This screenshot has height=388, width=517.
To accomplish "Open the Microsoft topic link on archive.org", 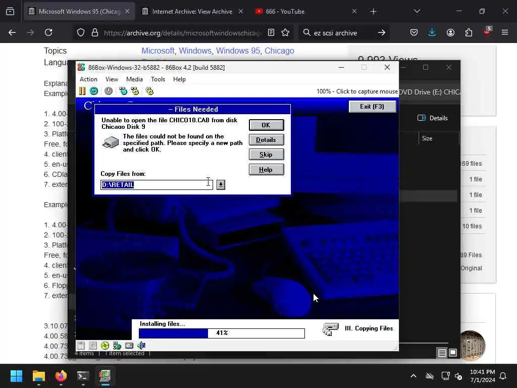I will click(158, 51).
